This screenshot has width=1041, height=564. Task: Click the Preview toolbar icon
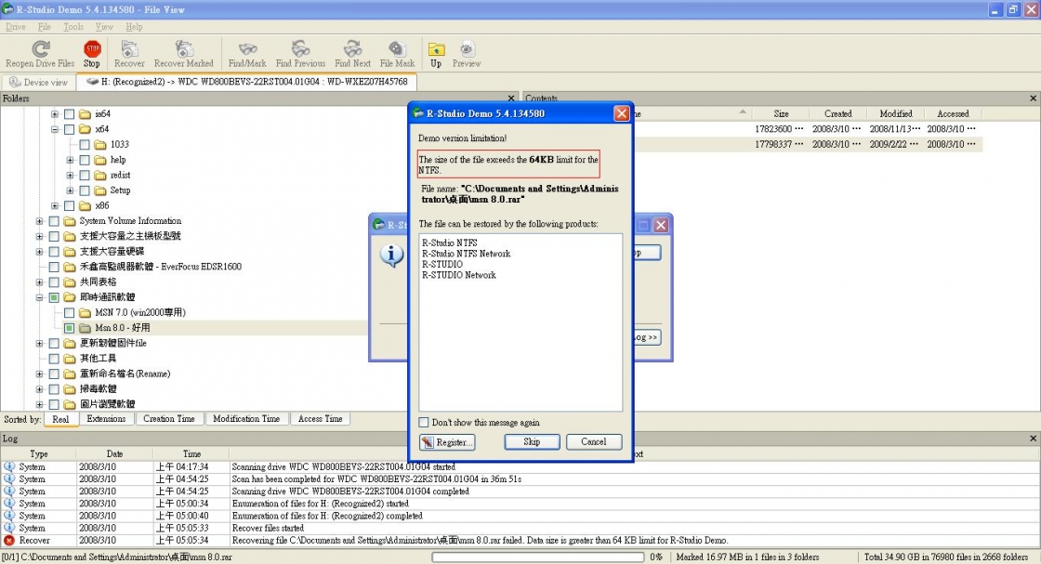[x=467, y=48]
